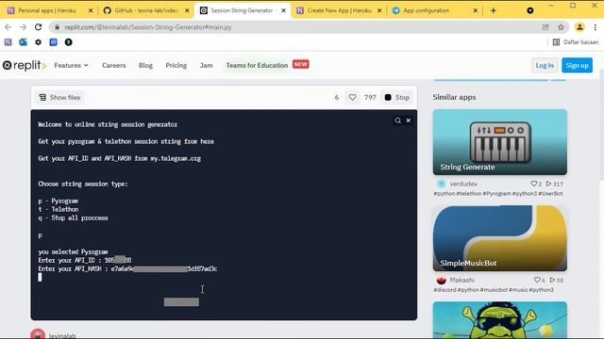
Task: Switch to Personal apps Heroku tab
Action: pyautogui.click(x=47, y=10)
